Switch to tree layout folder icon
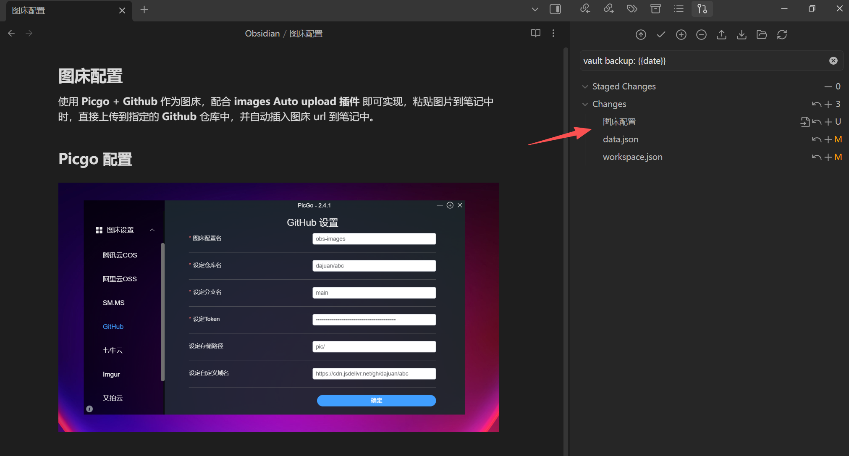Screen dimensions: 849x456 coord(762,34)
